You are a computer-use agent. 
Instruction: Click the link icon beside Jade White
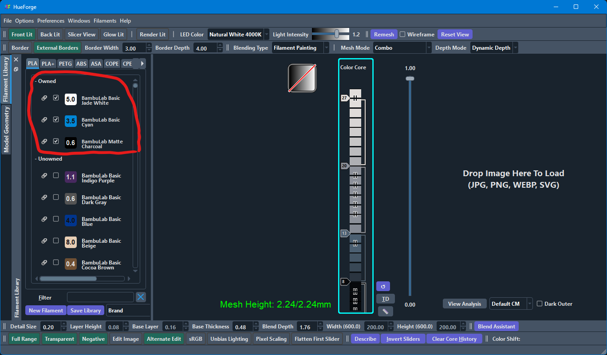point(44,98)
